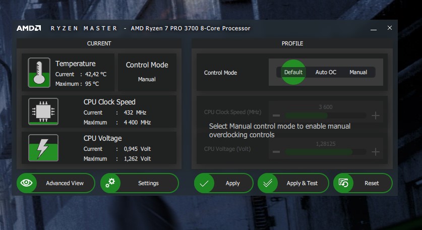Image resolution: width=422 pixels, height=230 pixels.
Task: Click the 'CPU Voltage' heading in Current
Action: [x=102, y=138]
